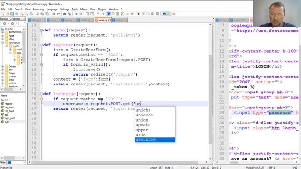Click the Zoom Out toolbar icon
Viewport: 301px width, 169px height.
pos(81,14)
